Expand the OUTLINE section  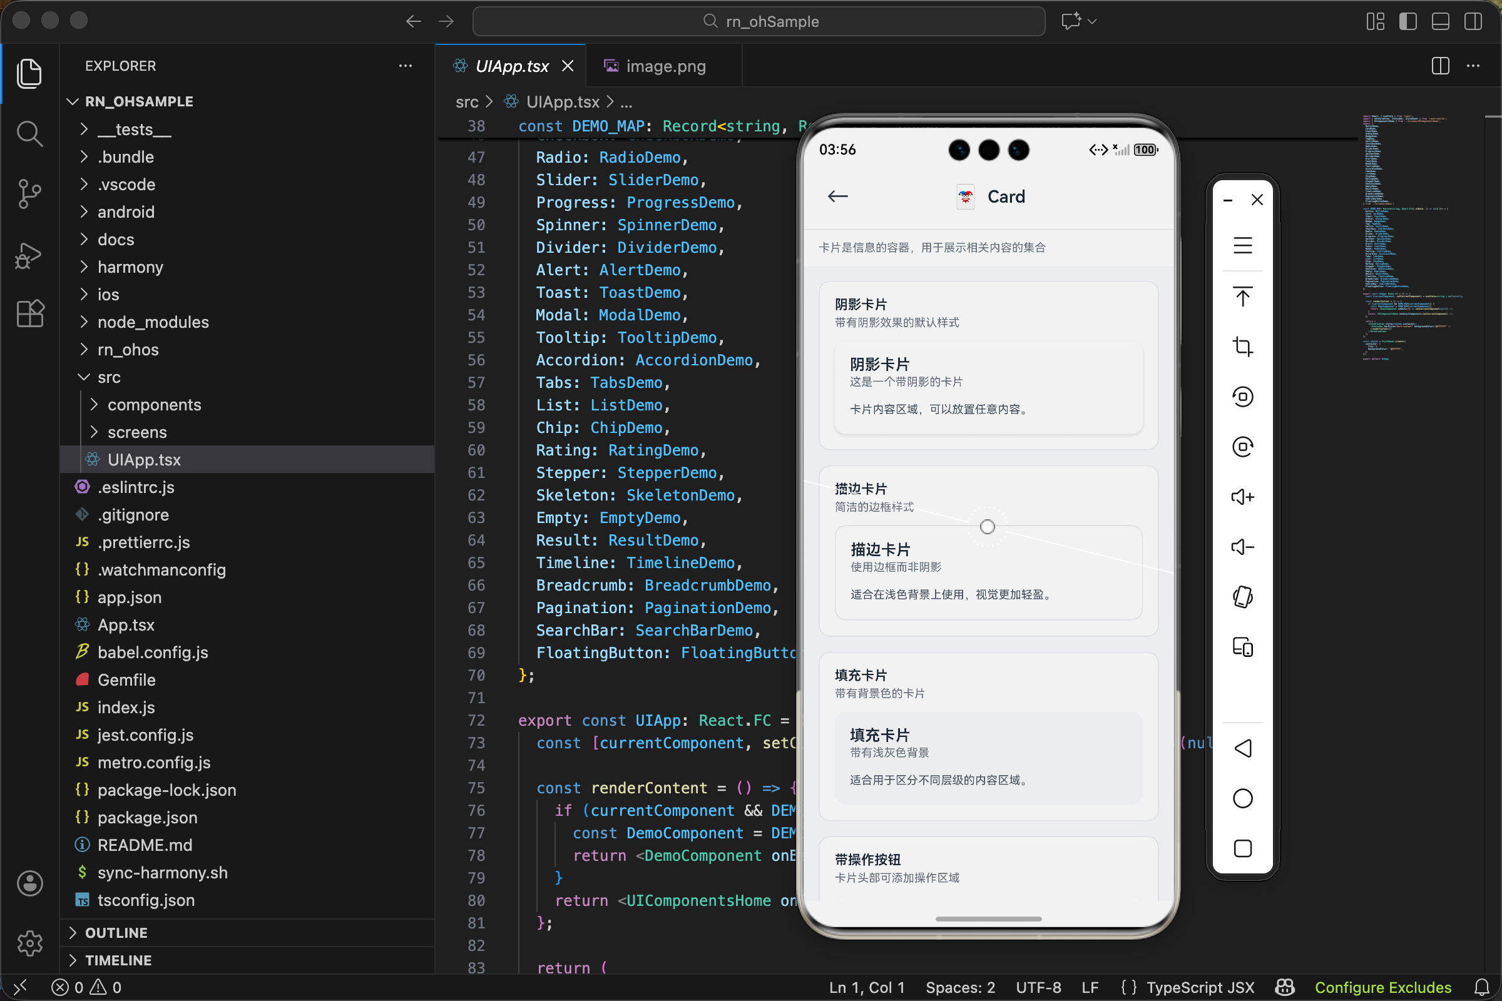pyautogui.click(x=116, y=933)
